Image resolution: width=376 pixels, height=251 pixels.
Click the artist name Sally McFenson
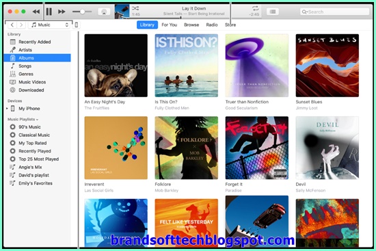310,191
